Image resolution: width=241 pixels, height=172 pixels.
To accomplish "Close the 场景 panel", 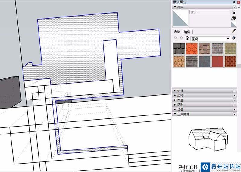I will coord(235,109).
